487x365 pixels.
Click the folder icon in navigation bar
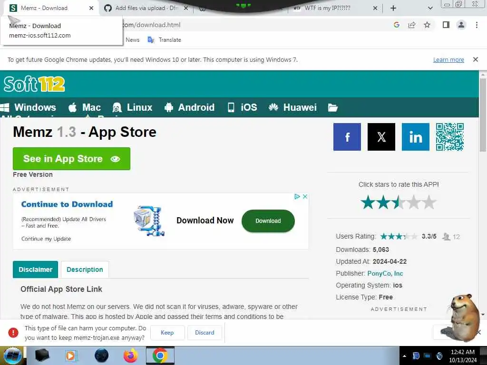click(332, 107)
